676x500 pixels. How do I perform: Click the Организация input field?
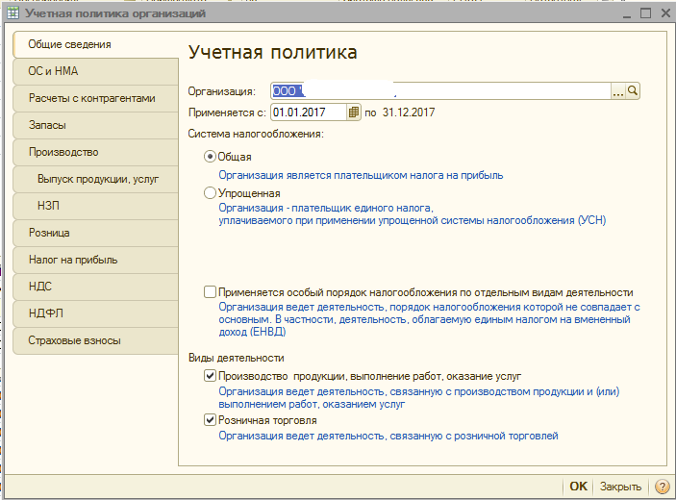[440, 90]
